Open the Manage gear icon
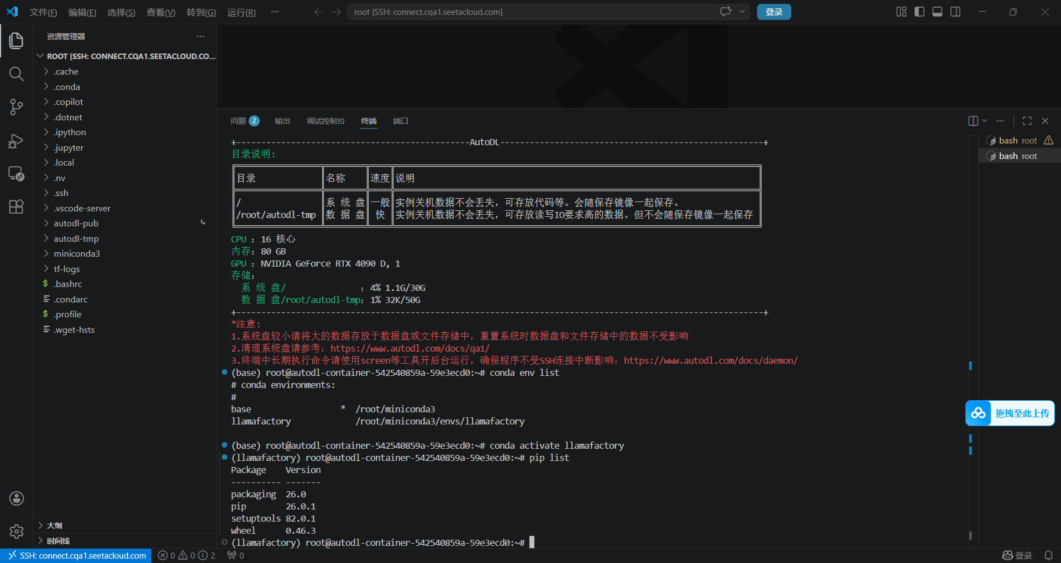This screenshot has height=563, width=1061. (x=17, y=532)
